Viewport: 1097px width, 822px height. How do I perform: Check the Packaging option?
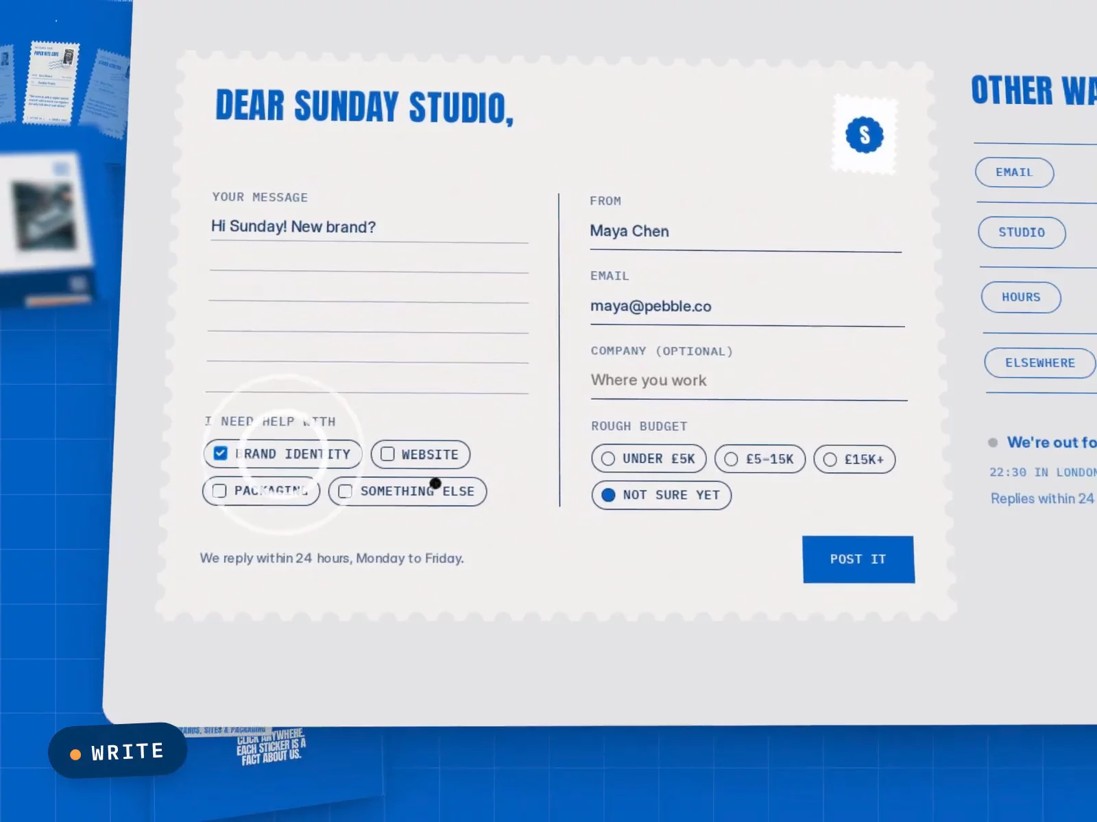[x=261, y=490]
